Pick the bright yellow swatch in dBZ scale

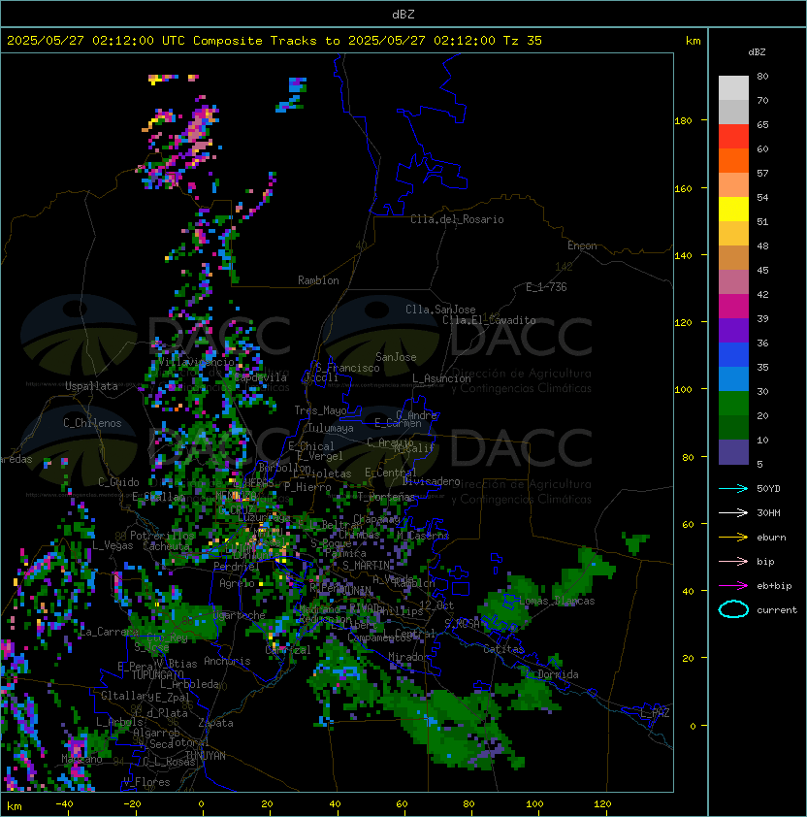click(x=733, y=210)
